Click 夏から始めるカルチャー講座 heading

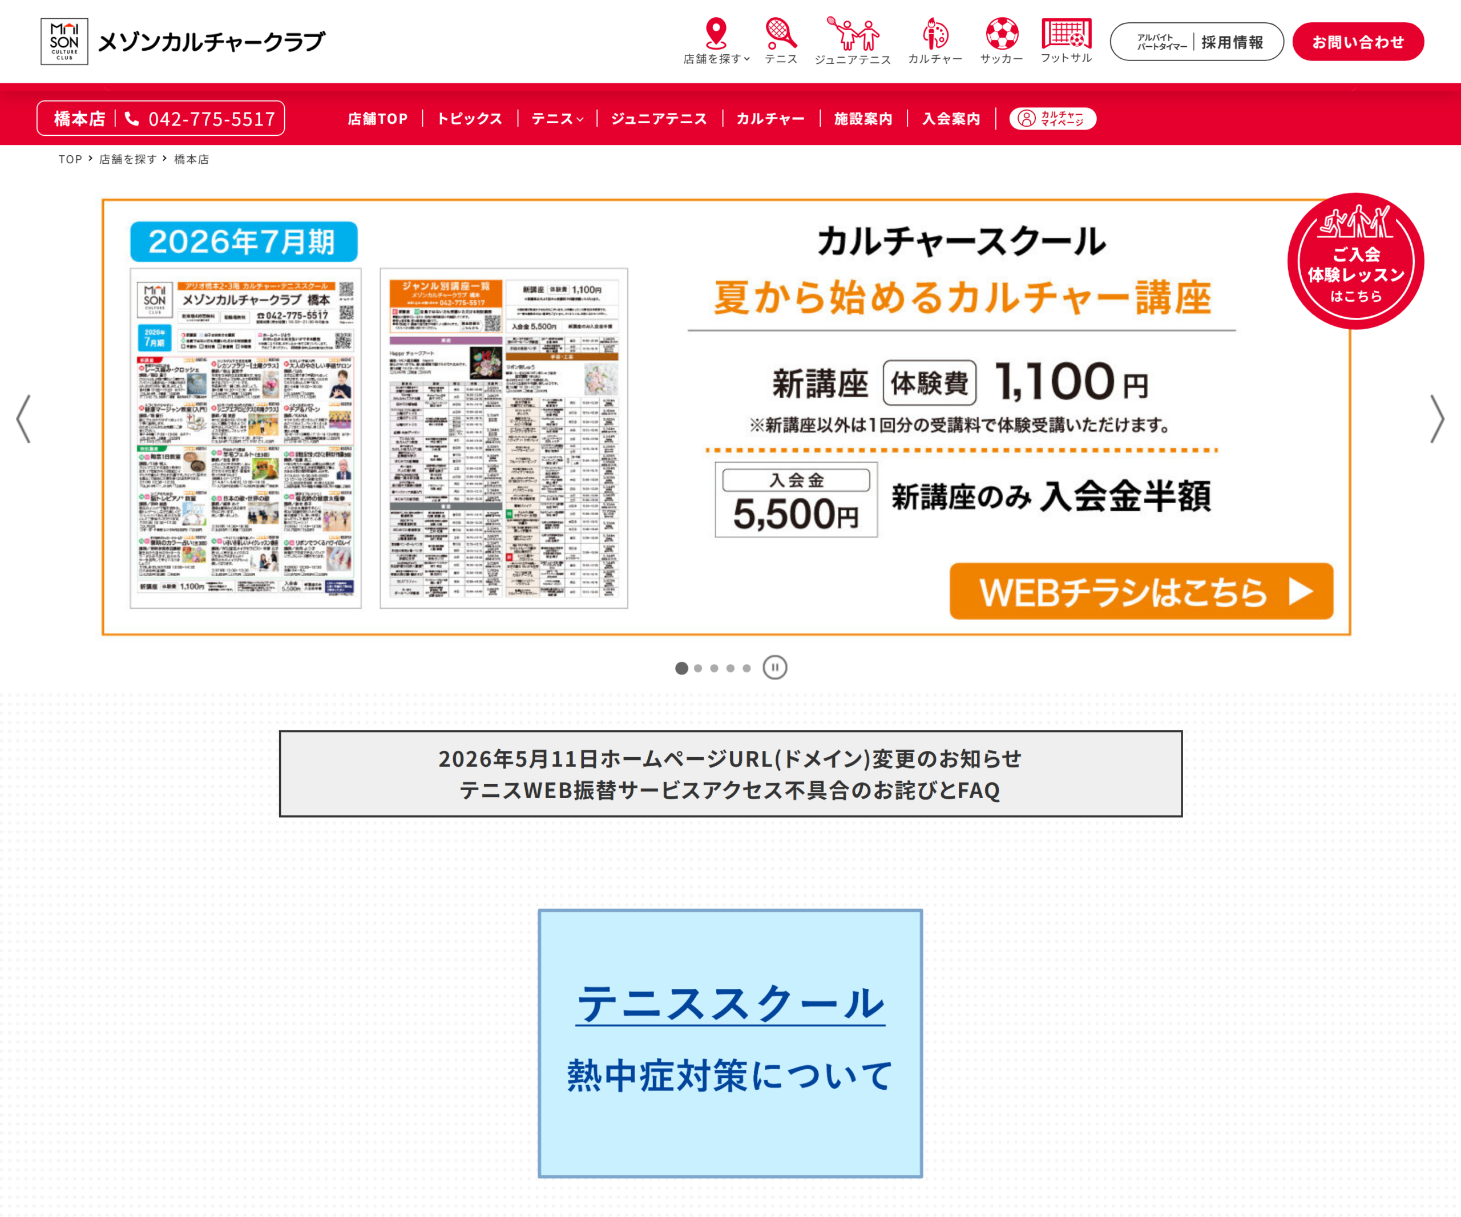pos(962,297)
